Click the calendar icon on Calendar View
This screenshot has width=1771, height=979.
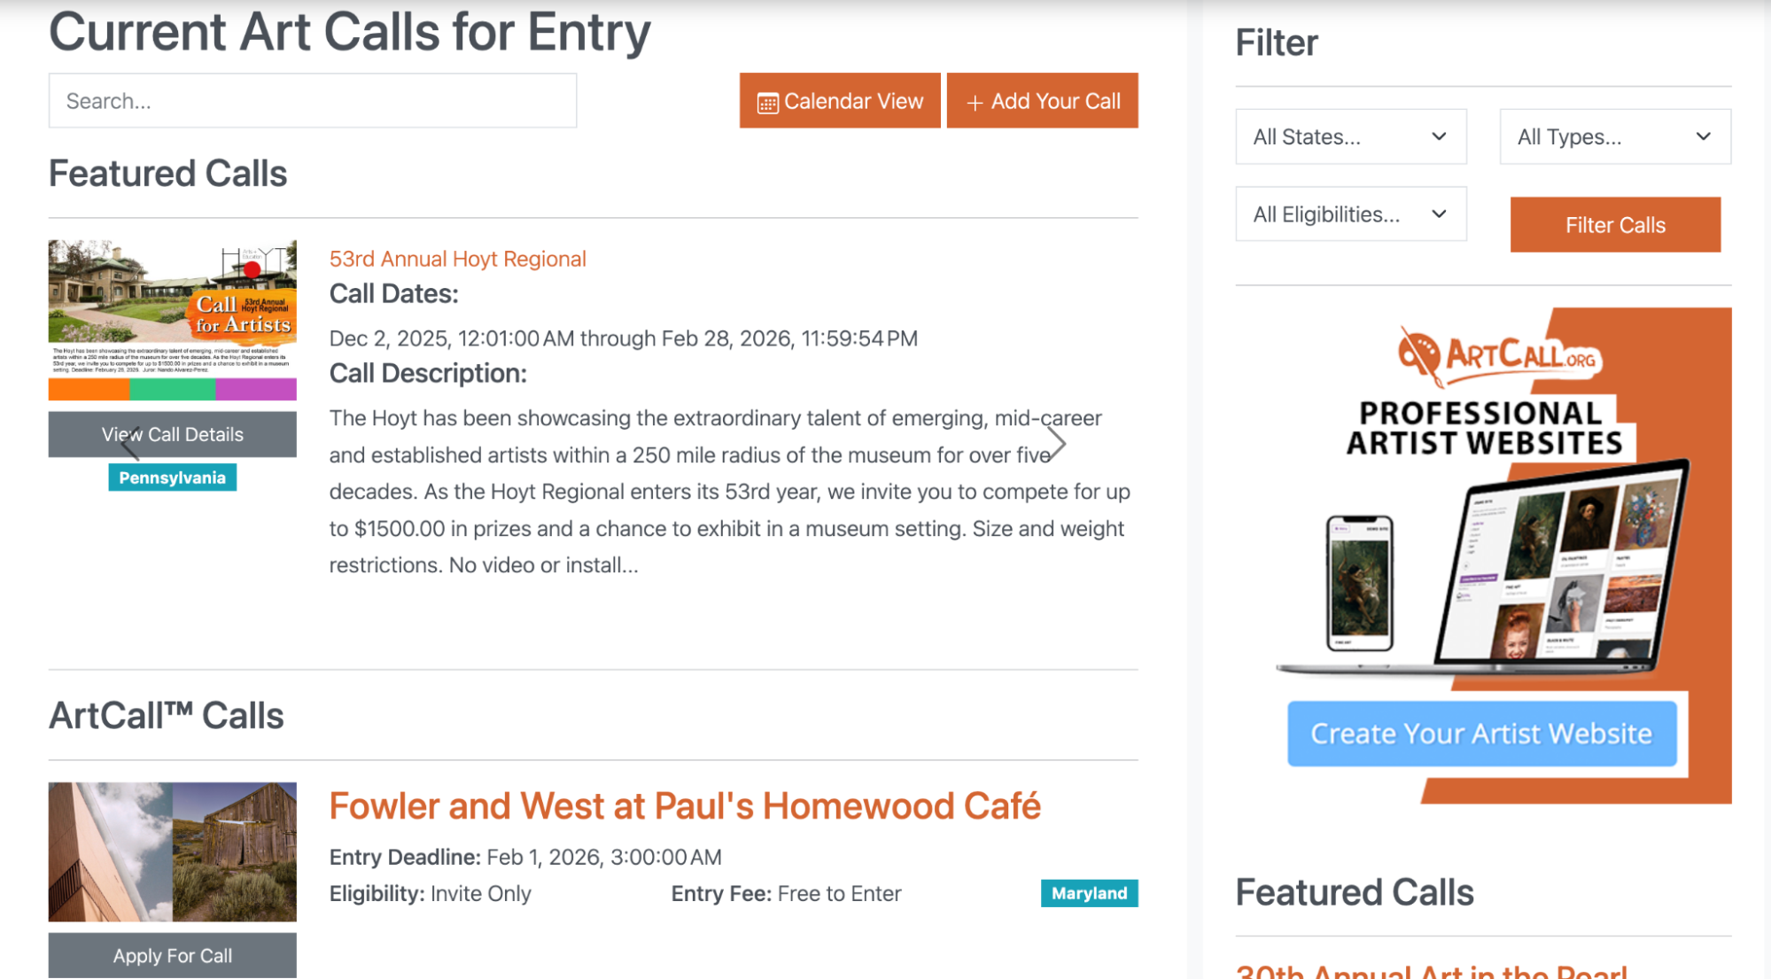point(767,100)
